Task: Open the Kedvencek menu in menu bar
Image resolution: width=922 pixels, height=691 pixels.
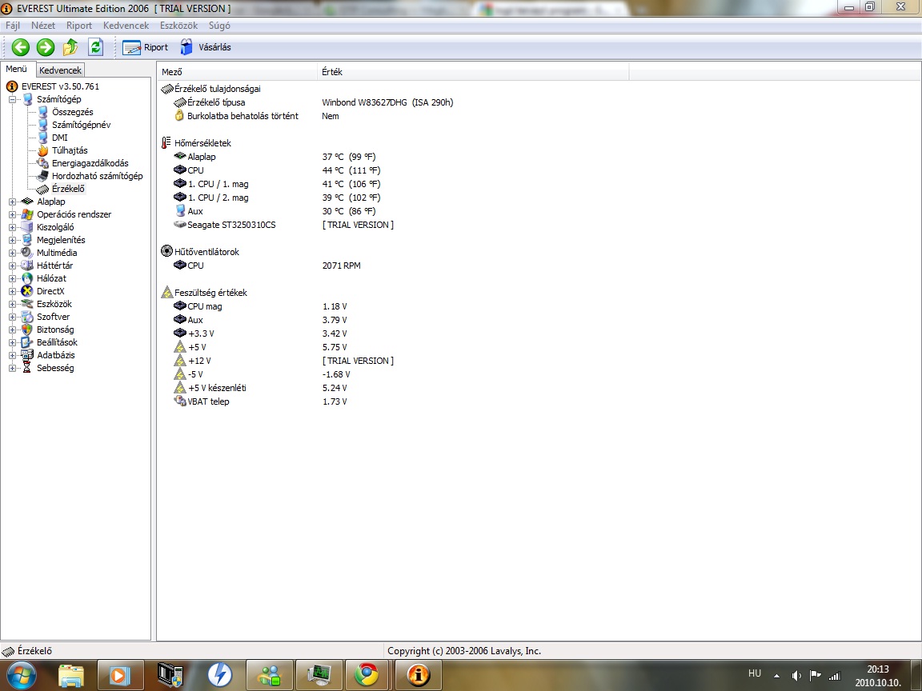Action: point(126,26)
